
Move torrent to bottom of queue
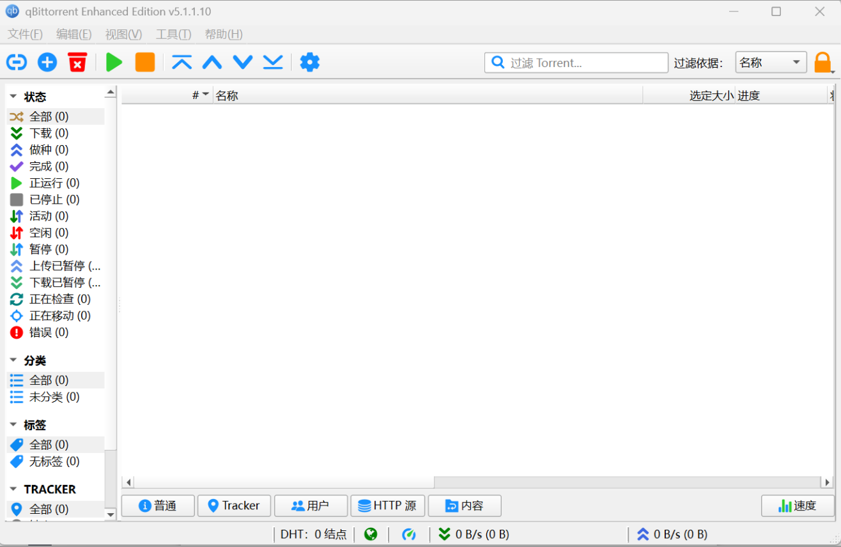click(273, 62)
